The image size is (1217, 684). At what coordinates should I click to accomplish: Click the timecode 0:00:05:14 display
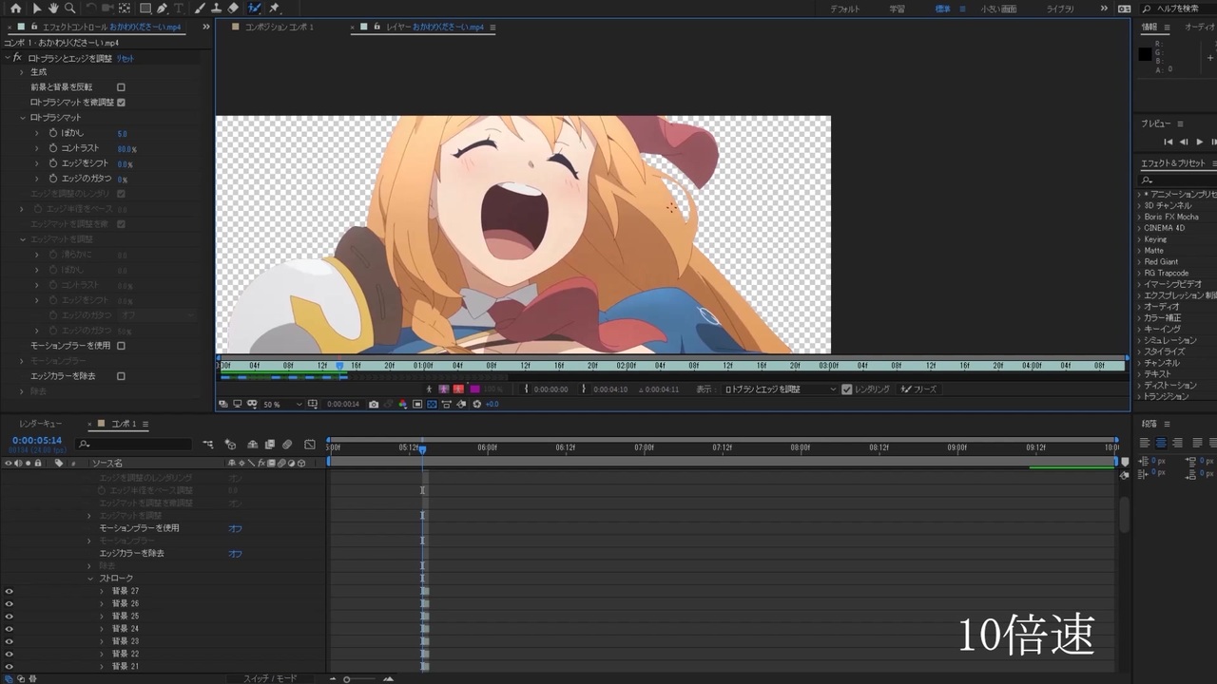pyautogui.click(x=37, y=441)
